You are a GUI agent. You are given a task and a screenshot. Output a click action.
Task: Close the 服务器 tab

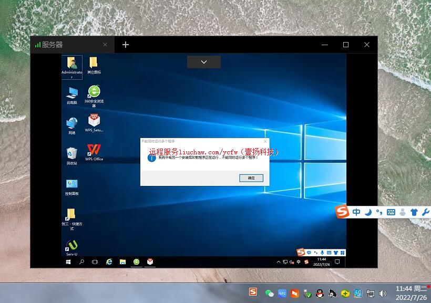click(105, 45)
